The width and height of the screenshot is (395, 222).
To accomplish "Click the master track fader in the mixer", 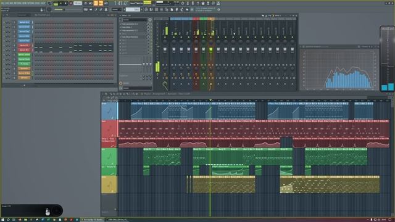I will 165,49.
